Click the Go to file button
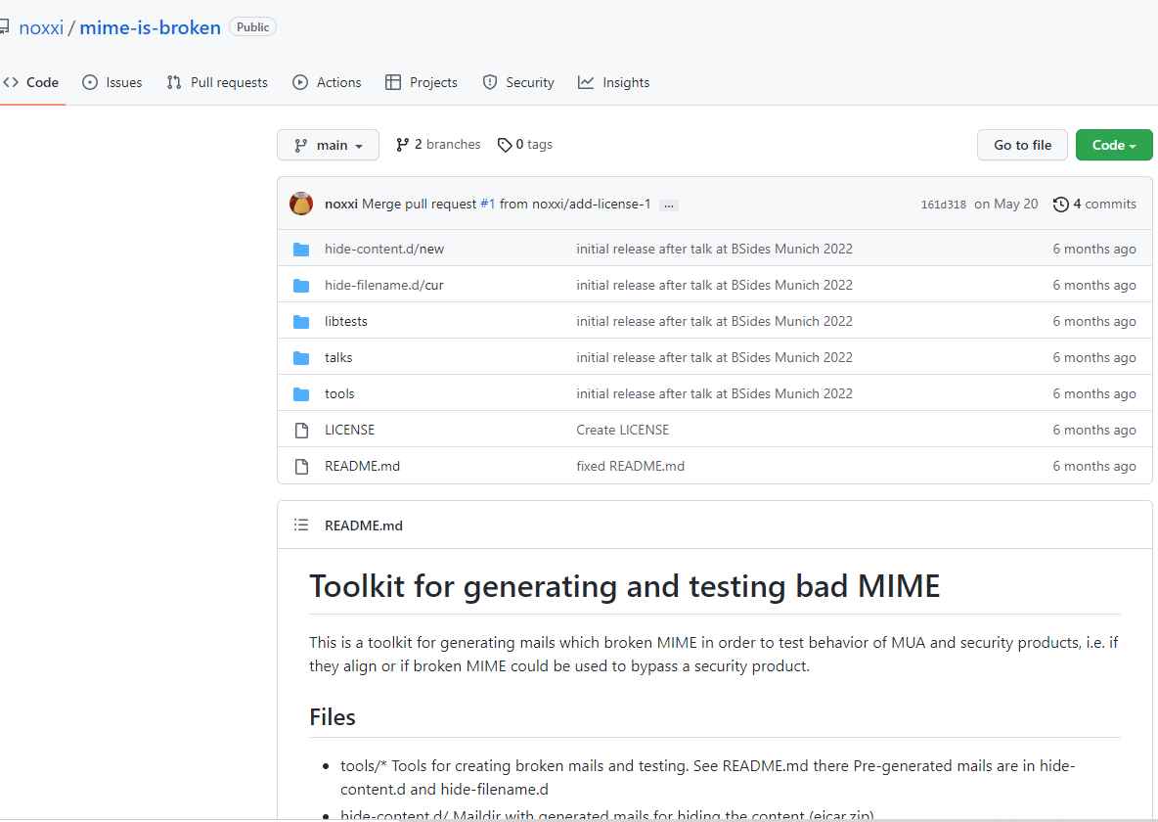Screen dimensions: 1158x822 tap(1022, 144)
